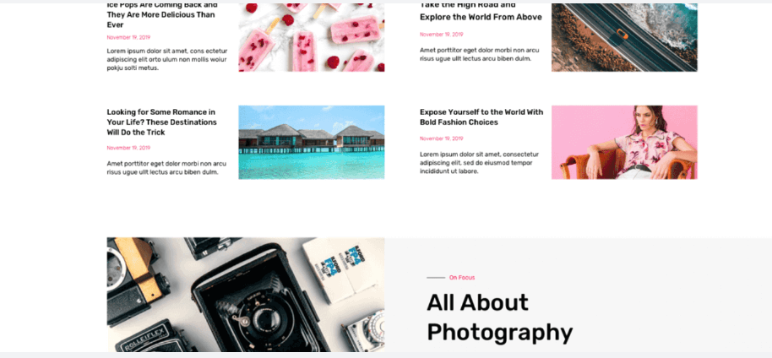Open 'Take the High Road' article title
772x358 pixels.
coord(481,12)
